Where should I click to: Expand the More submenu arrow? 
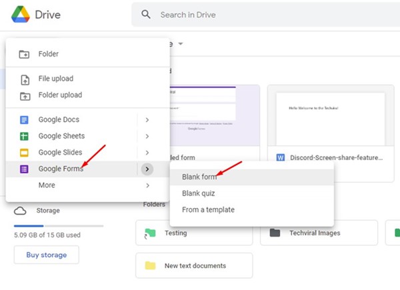click(147, 185)
